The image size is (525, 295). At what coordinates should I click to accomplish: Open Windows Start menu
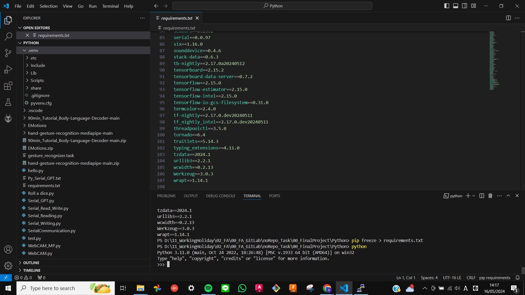point(8,288)
